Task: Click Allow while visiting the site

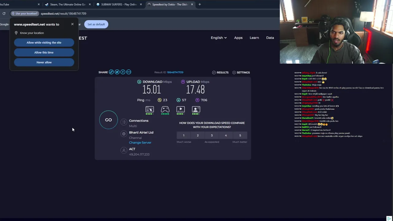Action: [44, 43]
